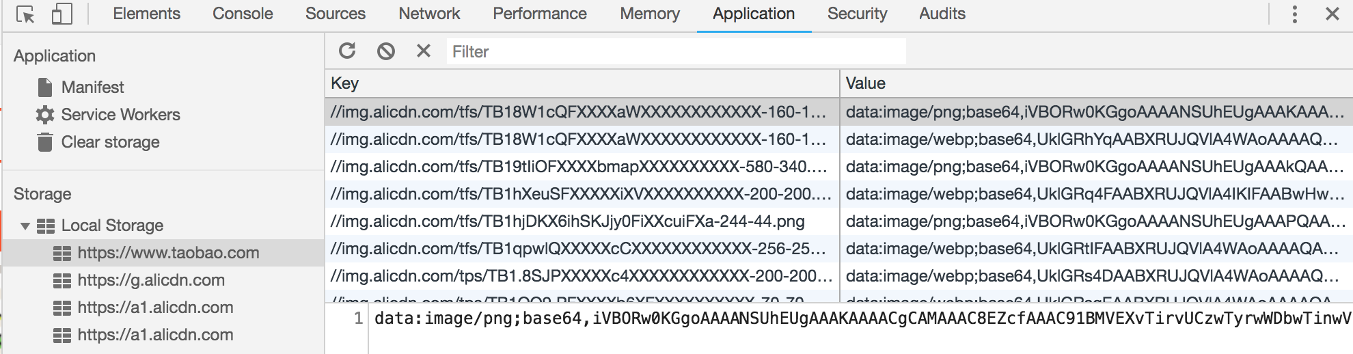Select the TB1hjDKX6ihSKJjy0FiXXcuiFXa-244-44.png row
The image size is (1353, 354).
pyautogui.click(x=567, y=221)
